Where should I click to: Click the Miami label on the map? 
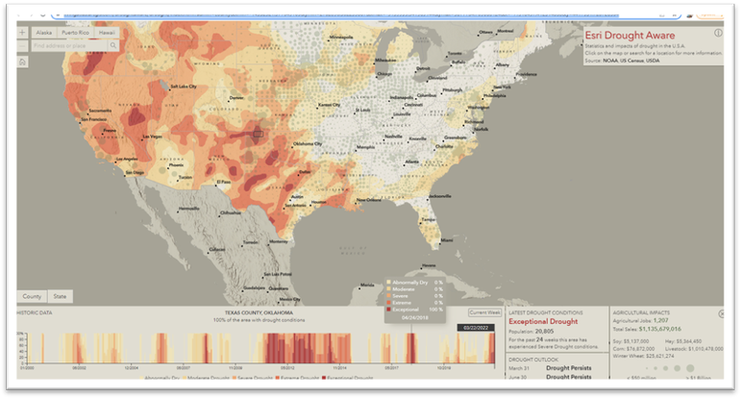point(447,240)
